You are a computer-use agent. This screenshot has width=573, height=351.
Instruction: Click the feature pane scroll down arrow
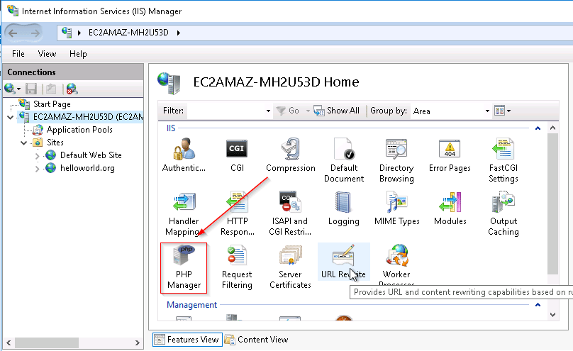tap(552, 314)
